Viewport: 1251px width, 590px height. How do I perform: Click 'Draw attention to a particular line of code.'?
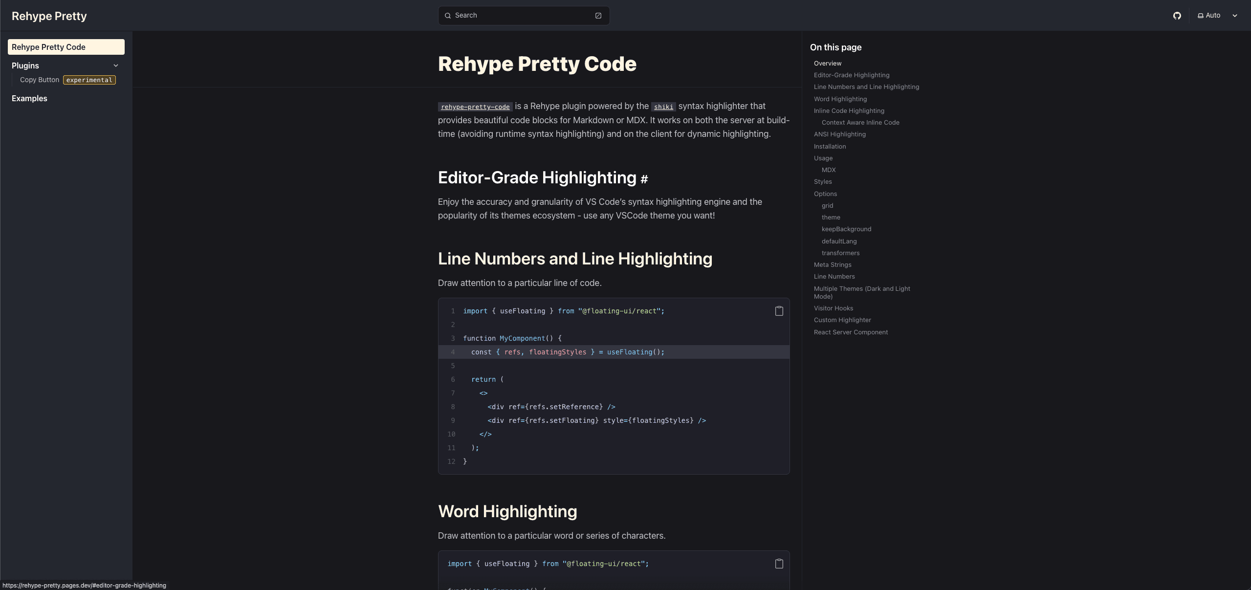pos(520,283)
